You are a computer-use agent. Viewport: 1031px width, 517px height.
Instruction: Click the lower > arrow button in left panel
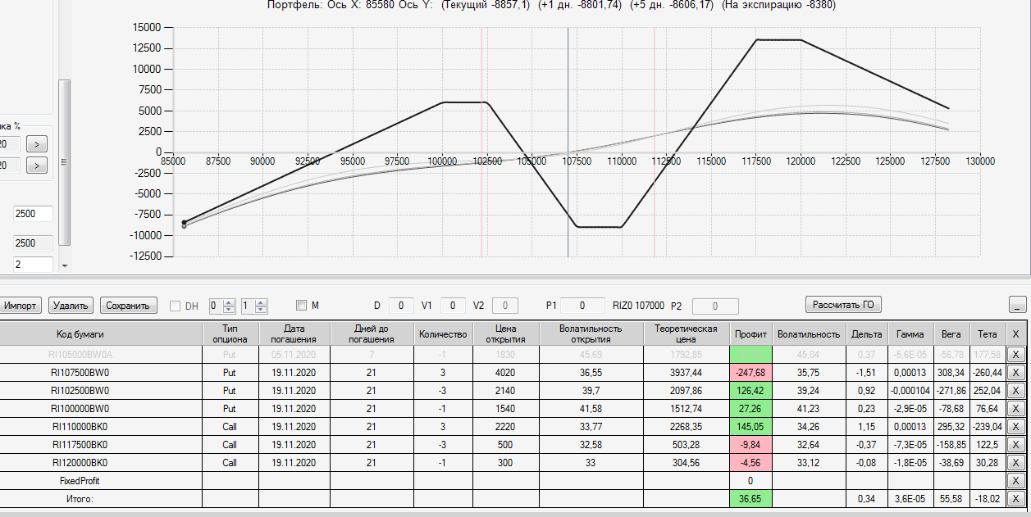coord(37,166)
